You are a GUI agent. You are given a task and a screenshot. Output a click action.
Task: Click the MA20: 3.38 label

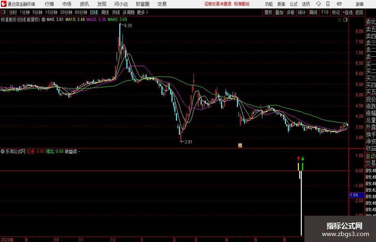click(x=96, y=19)
